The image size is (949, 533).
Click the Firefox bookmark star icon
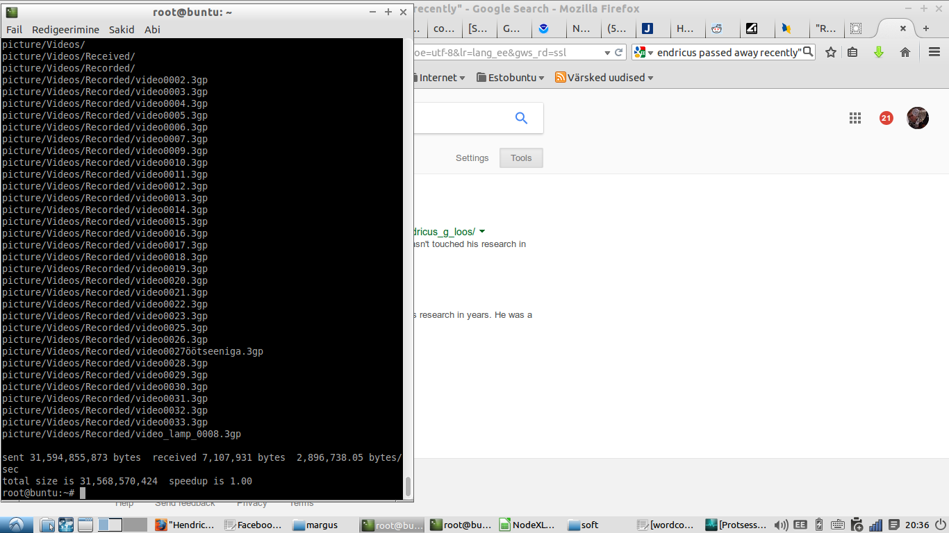pos(831,53)
